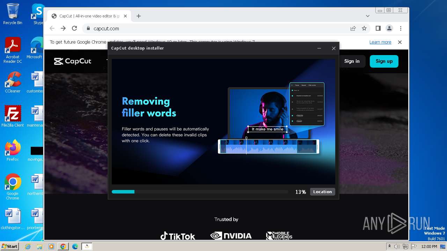Share this page from the address bar
This screenshot has height=251, width=447.
point(353,29)
